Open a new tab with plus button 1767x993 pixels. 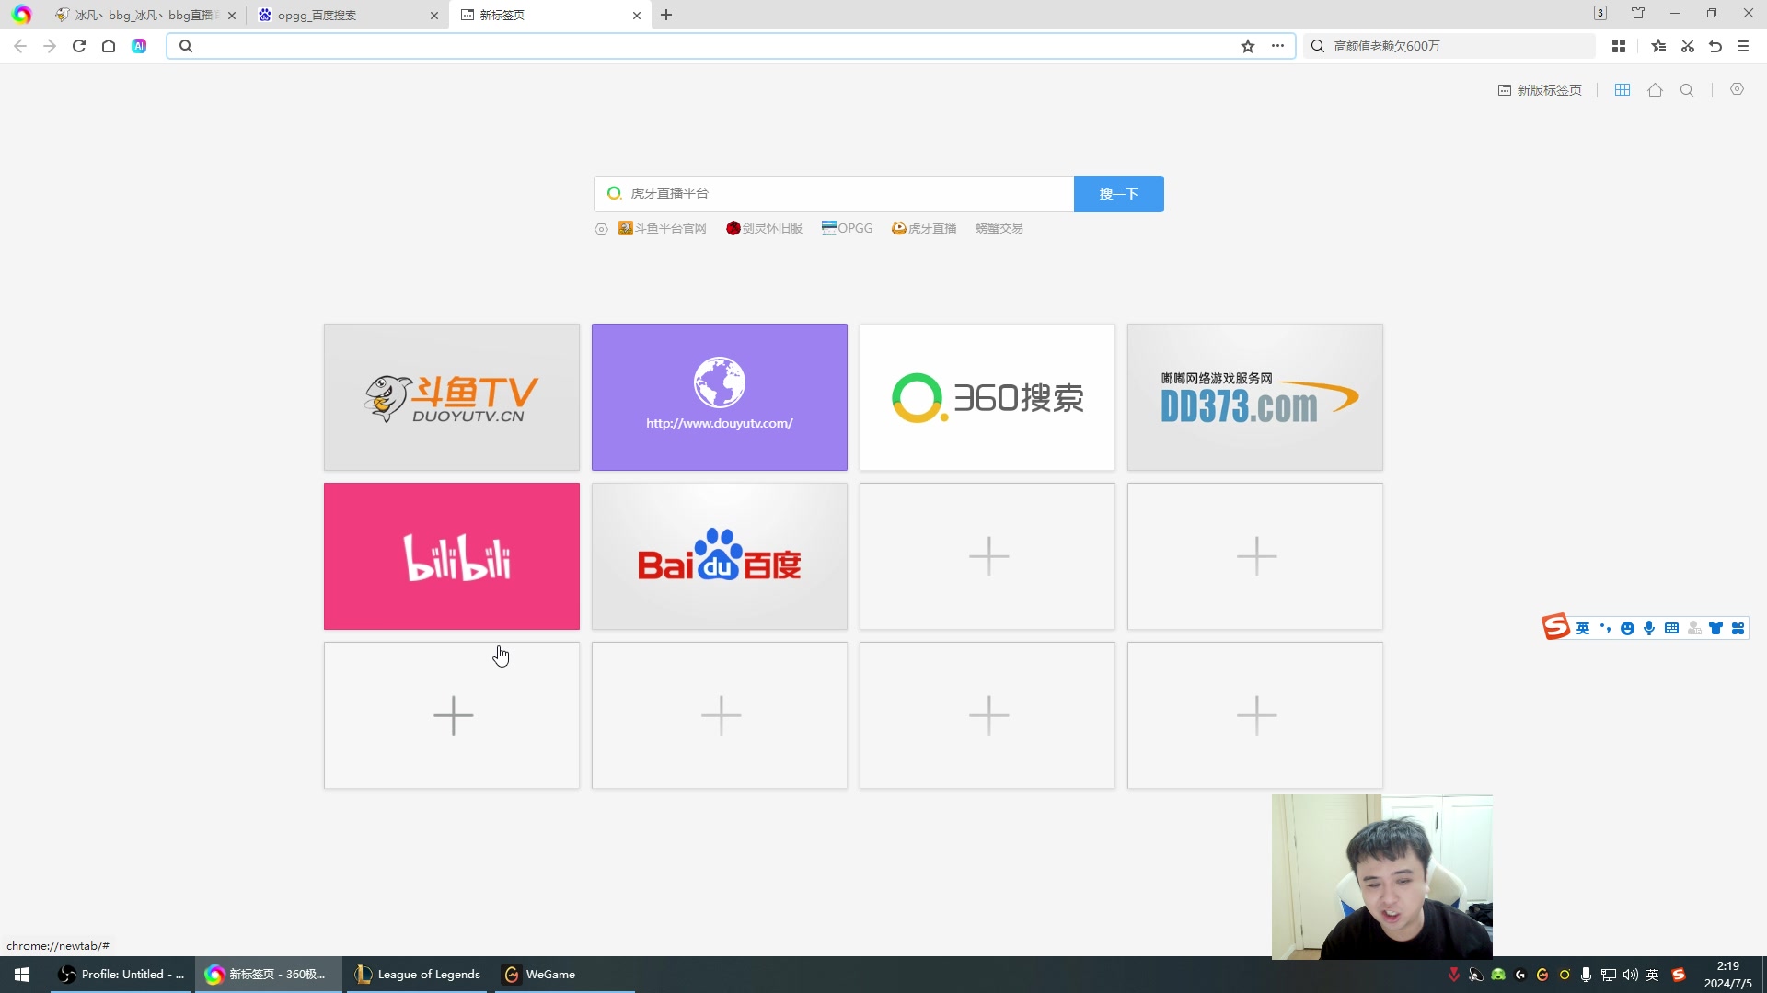click(666, 15)
